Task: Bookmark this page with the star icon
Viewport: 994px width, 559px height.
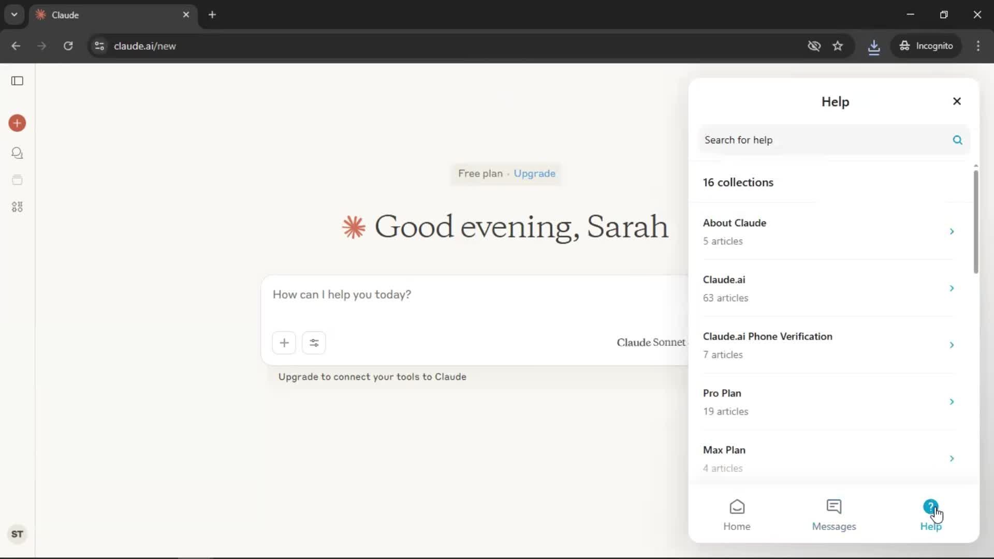Action: click(x=838, y=46)
